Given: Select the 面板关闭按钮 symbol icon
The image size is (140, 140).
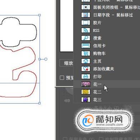Looking at the screenshot, I should tap(86, 7).
